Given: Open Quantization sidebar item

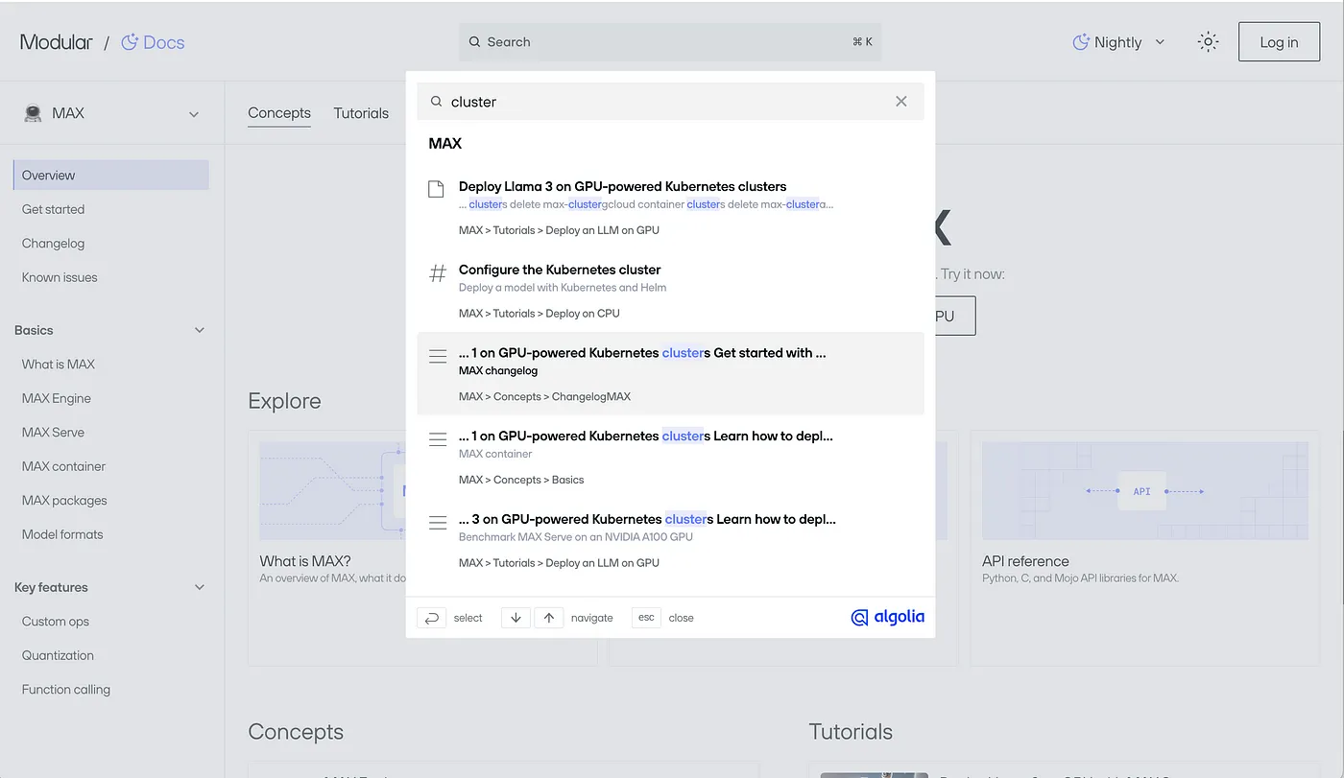Looking at the screenshot, I should [x=58, y=655].
